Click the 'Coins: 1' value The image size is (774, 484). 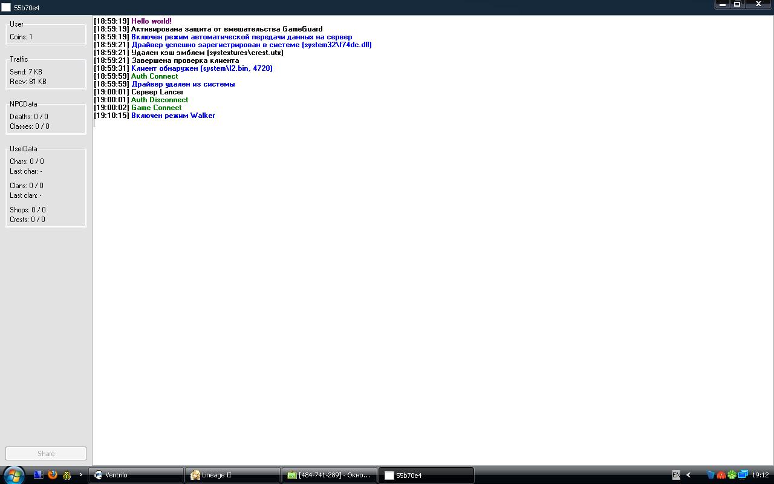pyautogui.click(x=21, y=37)
